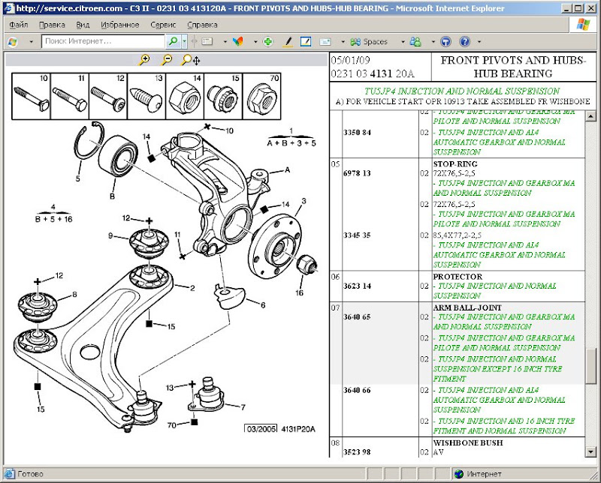Select the zoom and pan tool icon

tap(190, 59)
